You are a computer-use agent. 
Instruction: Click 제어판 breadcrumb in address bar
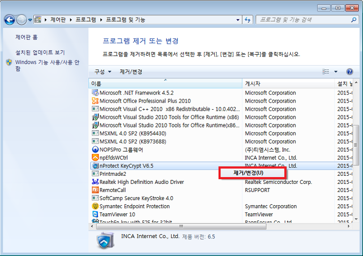tap(58, 19)
